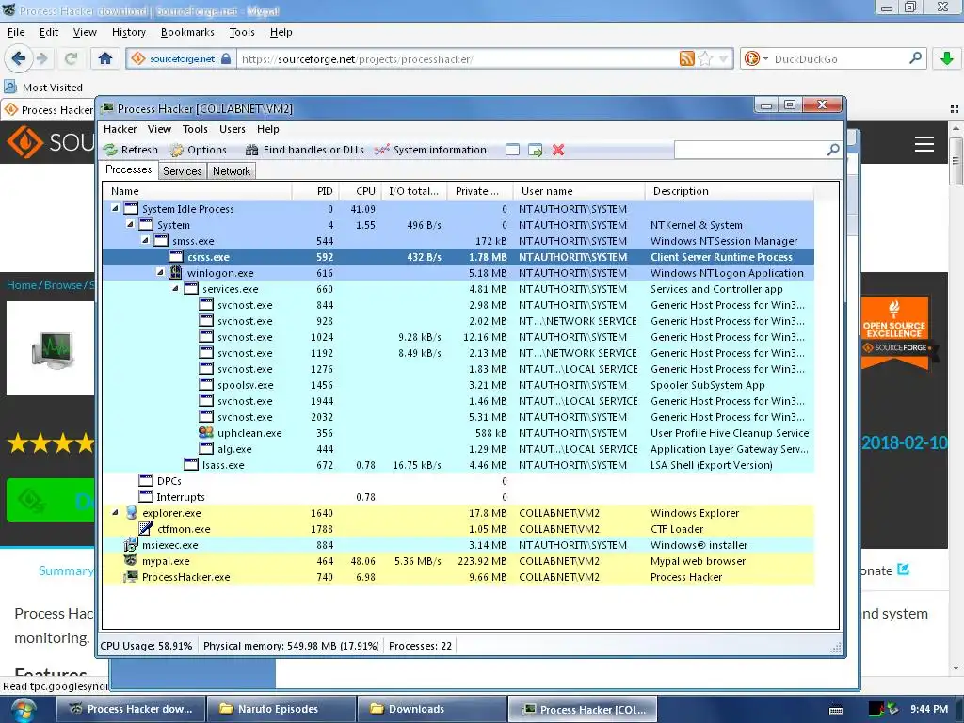This screenshot has height=723, width=964.
Task: Click the padlock site identity icon
Action: (226, 58)
